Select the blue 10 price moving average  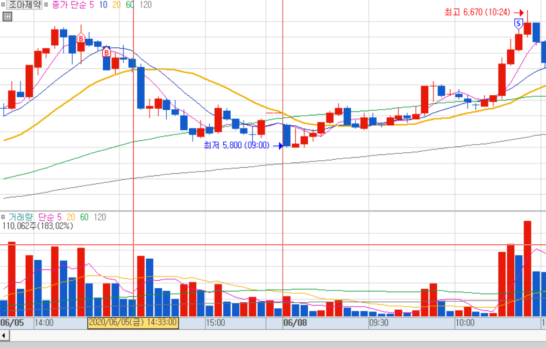click(103, 4)
